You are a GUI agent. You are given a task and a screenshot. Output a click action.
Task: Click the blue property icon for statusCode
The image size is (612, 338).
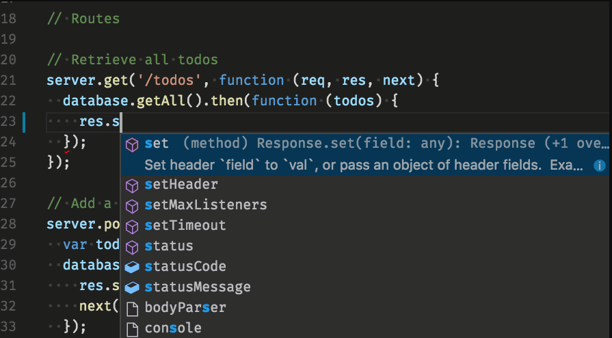point(132,268)
